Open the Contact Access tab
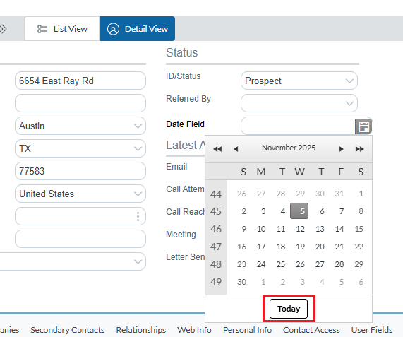The width and height of the screenshot is (403, 337). (x=311, y=330)
